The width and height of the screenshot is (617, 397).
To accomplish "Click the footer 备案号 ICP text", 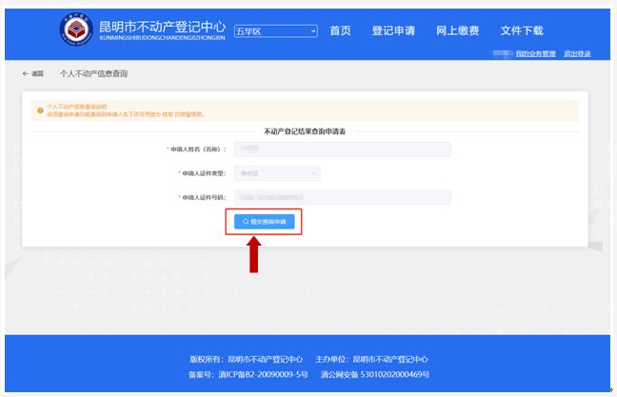I will (248, 374).
